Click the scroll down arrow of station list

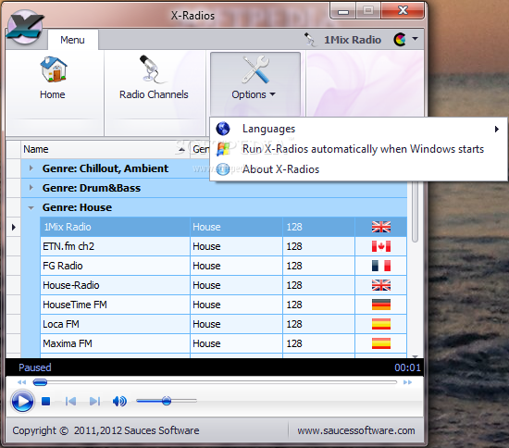415,355
